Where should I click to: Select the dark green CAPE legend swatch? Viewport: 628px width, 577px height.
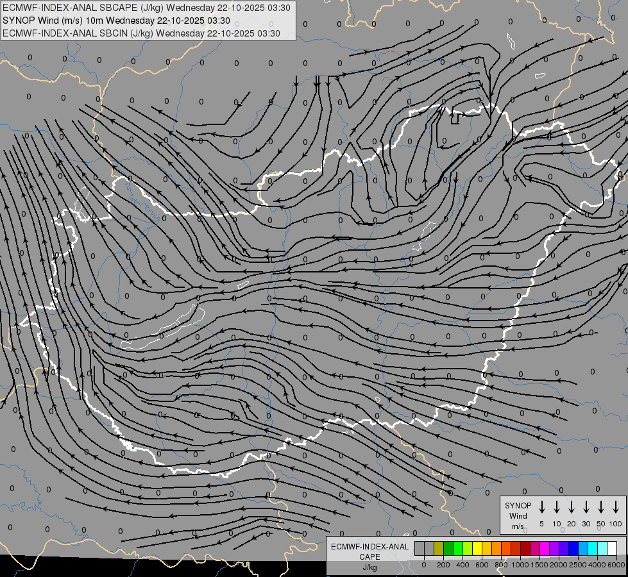[448, 548]
